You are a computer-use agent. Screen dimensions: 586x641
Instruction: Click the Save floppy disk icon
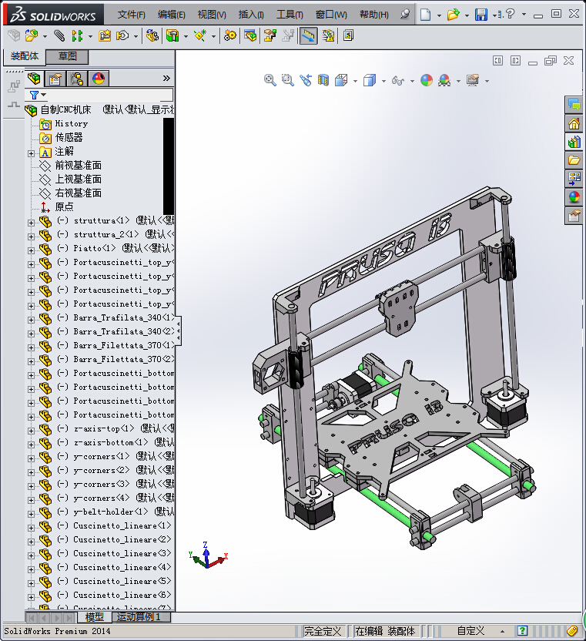481,15
